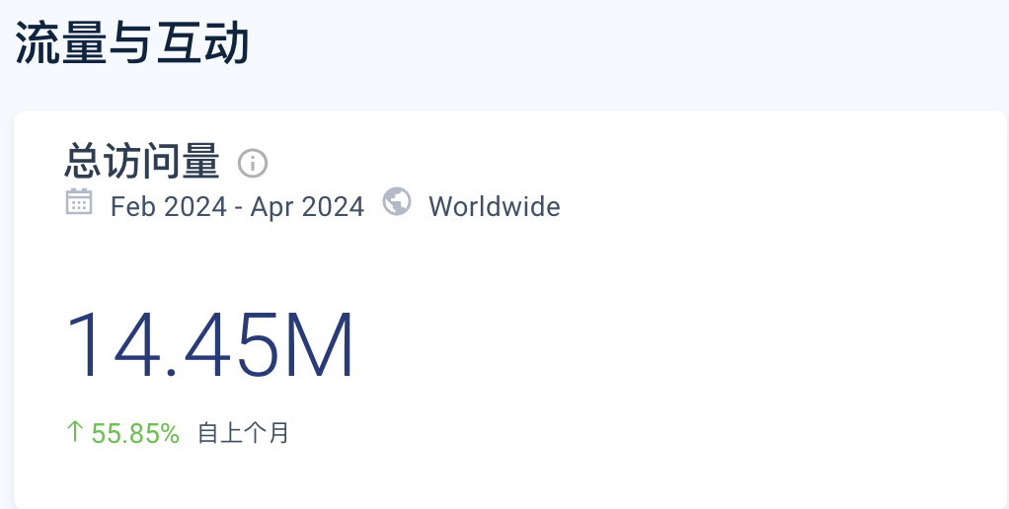Screen dimensions: 1009x509
Task: Select the Feb 2024 - Apr 2024 date range
Action: (238, 207)
